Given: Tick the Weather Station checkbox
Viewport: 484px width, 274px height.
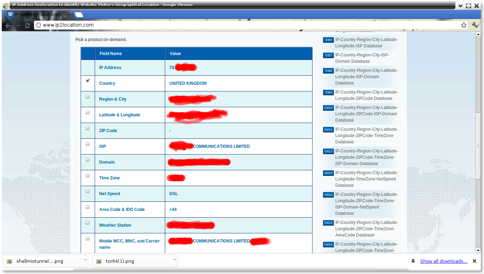Looking at the screenshot, I should tap(88, 222).
